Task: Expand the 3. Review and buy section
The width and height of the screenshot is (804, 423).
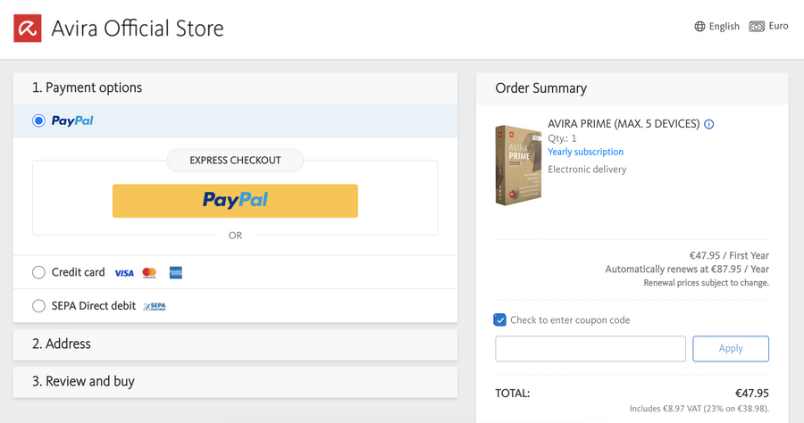Action: click(x=235, y=381)
